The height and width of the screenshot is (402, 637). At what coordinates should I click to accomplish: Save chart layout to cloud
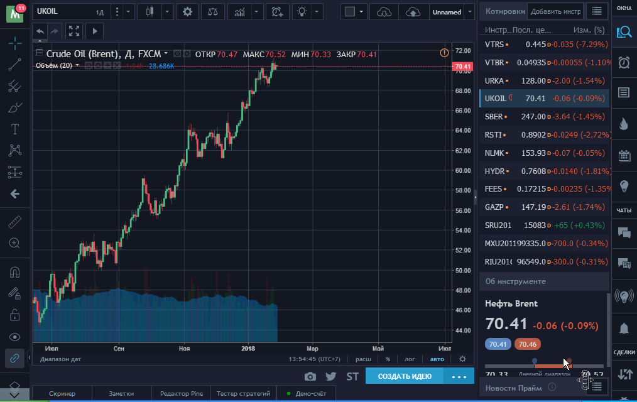point(413,12)
